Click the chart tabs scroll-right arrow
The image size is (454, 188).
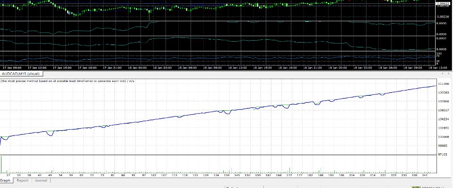pos(448,74)
